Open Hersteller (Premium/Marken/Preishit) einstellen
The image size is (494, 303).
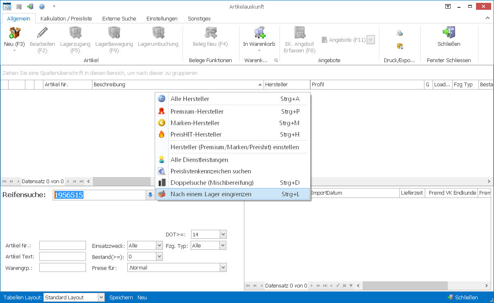pyautogui.click(x=232, y=147)
